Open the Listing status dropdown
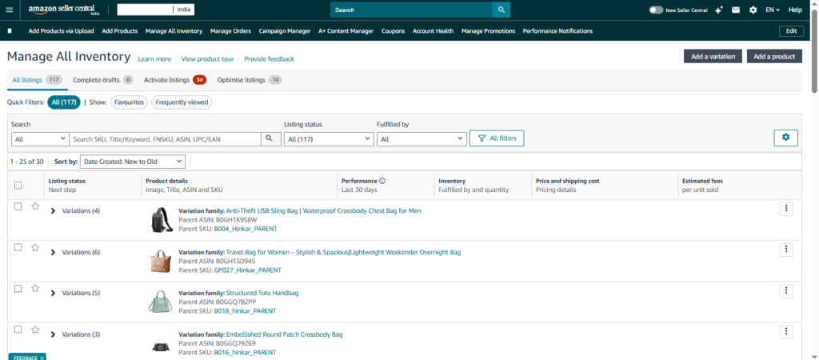819x360 pixels. (329, 139)
